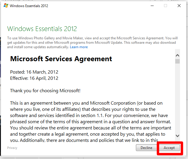Image resolution: width=188 pixels, height=159 pixels.
Task: Click the greyed-out maximize button
Action: (165, 6)
